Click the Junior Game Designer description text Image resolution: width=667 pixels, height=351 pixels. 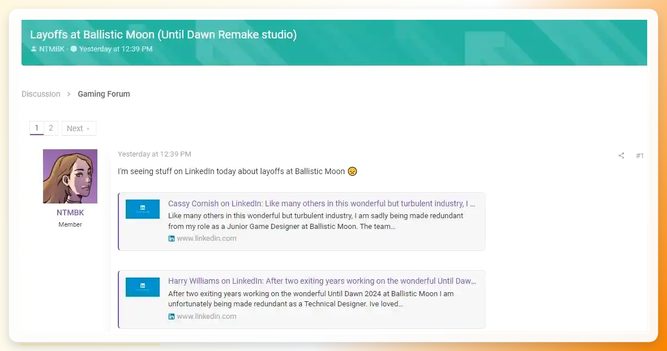pos(315,221)
